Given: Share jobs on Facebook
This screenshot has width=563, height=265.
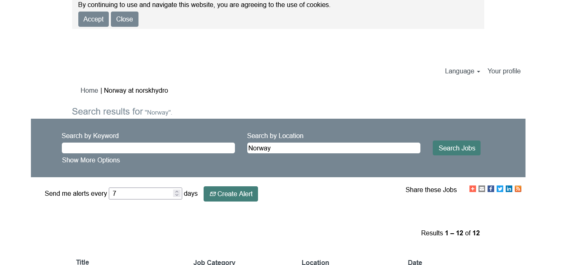Looking at the screenshot, I should tap(491, 189).
